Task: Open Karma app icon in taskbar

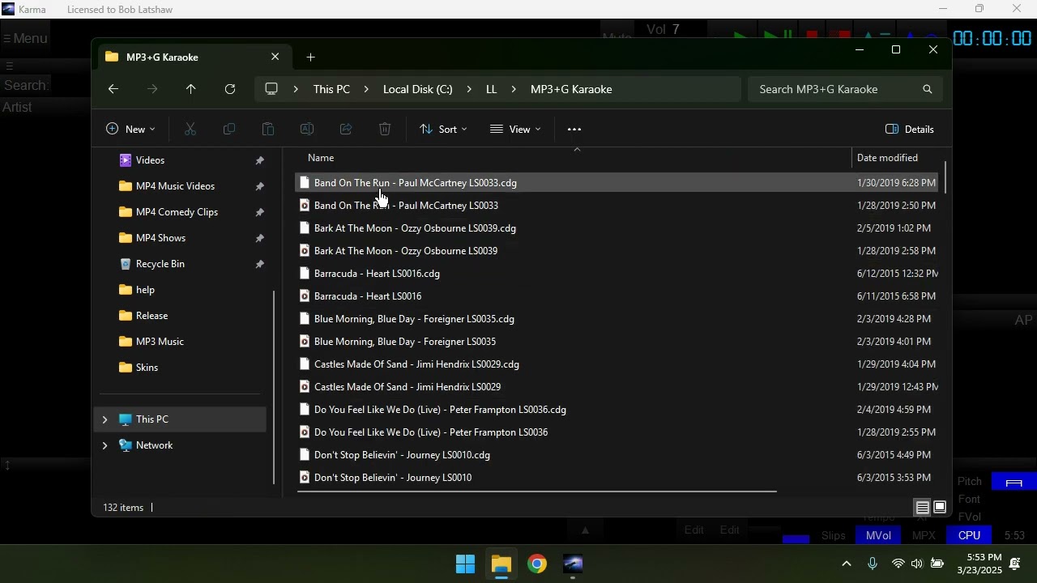Action: [574, 564]
